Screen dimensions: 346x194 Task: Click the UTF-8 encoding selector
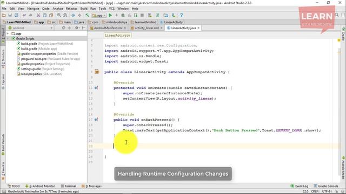(327, 191)
